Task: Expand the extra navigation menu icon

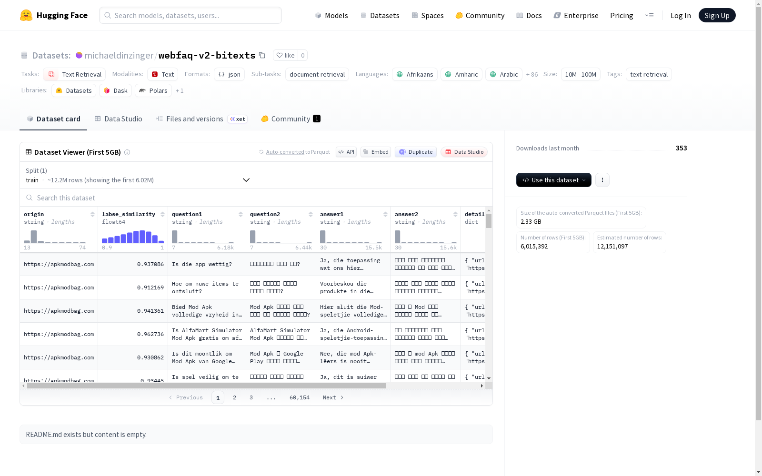Action: [649, 15]
